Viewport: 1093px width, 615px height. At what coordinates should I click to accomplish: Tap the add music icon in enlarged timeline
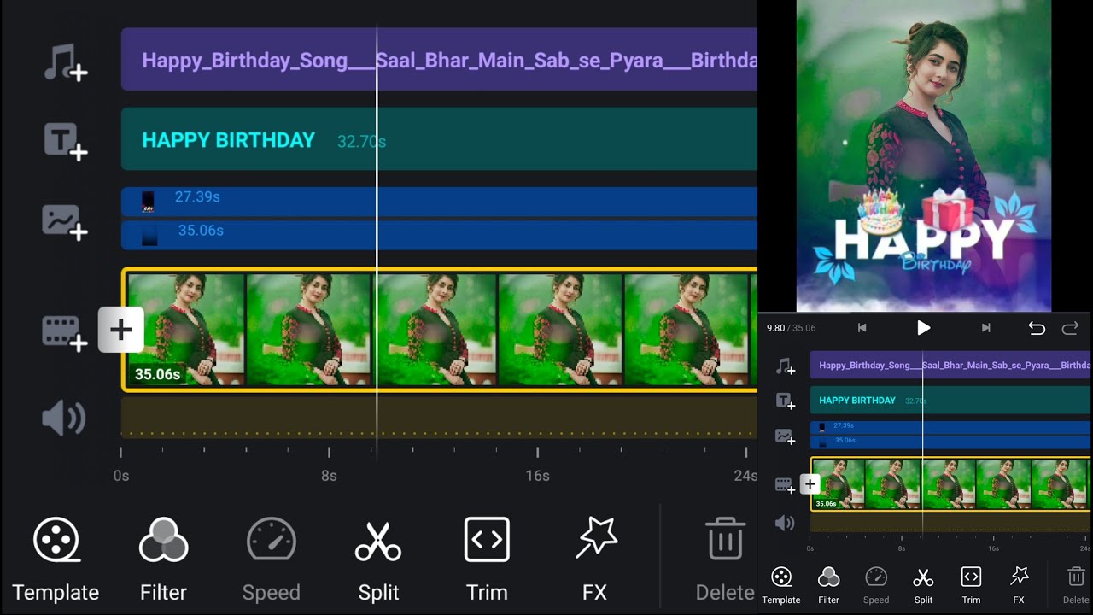point(66,63)
